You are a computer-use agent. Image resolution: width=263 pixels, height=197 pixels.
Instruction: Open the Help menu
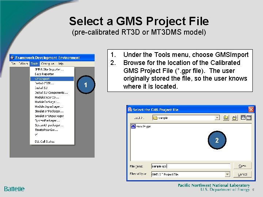(x=61, y=63)
